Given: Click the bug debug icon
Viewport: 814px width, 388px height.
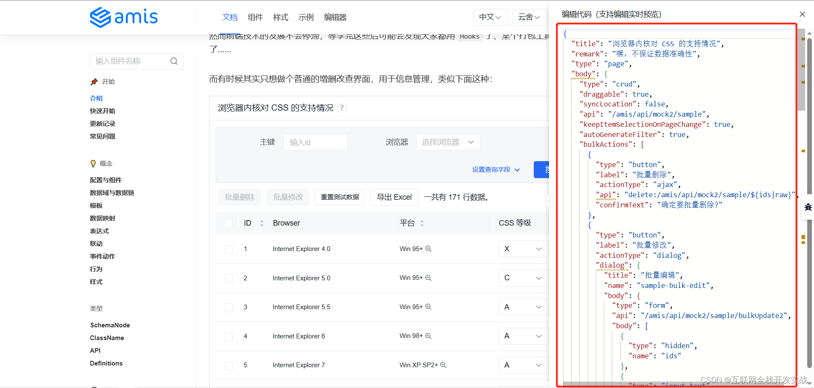Looking at the screenshot, I should [808, 207].
